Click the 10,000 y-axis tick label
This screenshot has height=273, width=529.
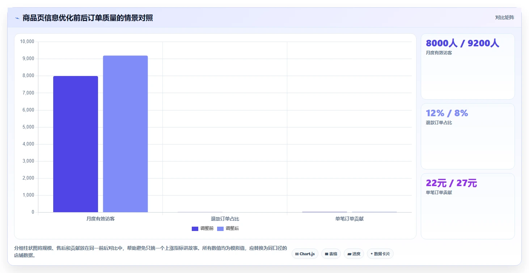pyautogui.click(x=27, y=42)
